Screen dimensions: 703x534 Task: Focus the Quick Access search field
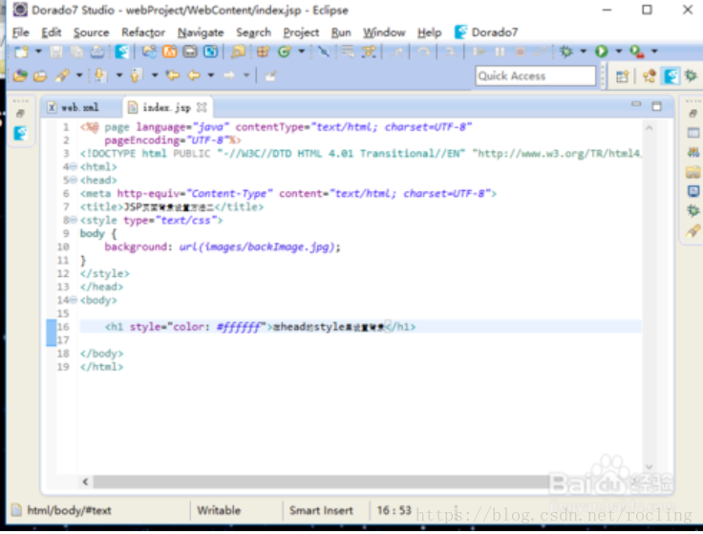coord(535,75)
